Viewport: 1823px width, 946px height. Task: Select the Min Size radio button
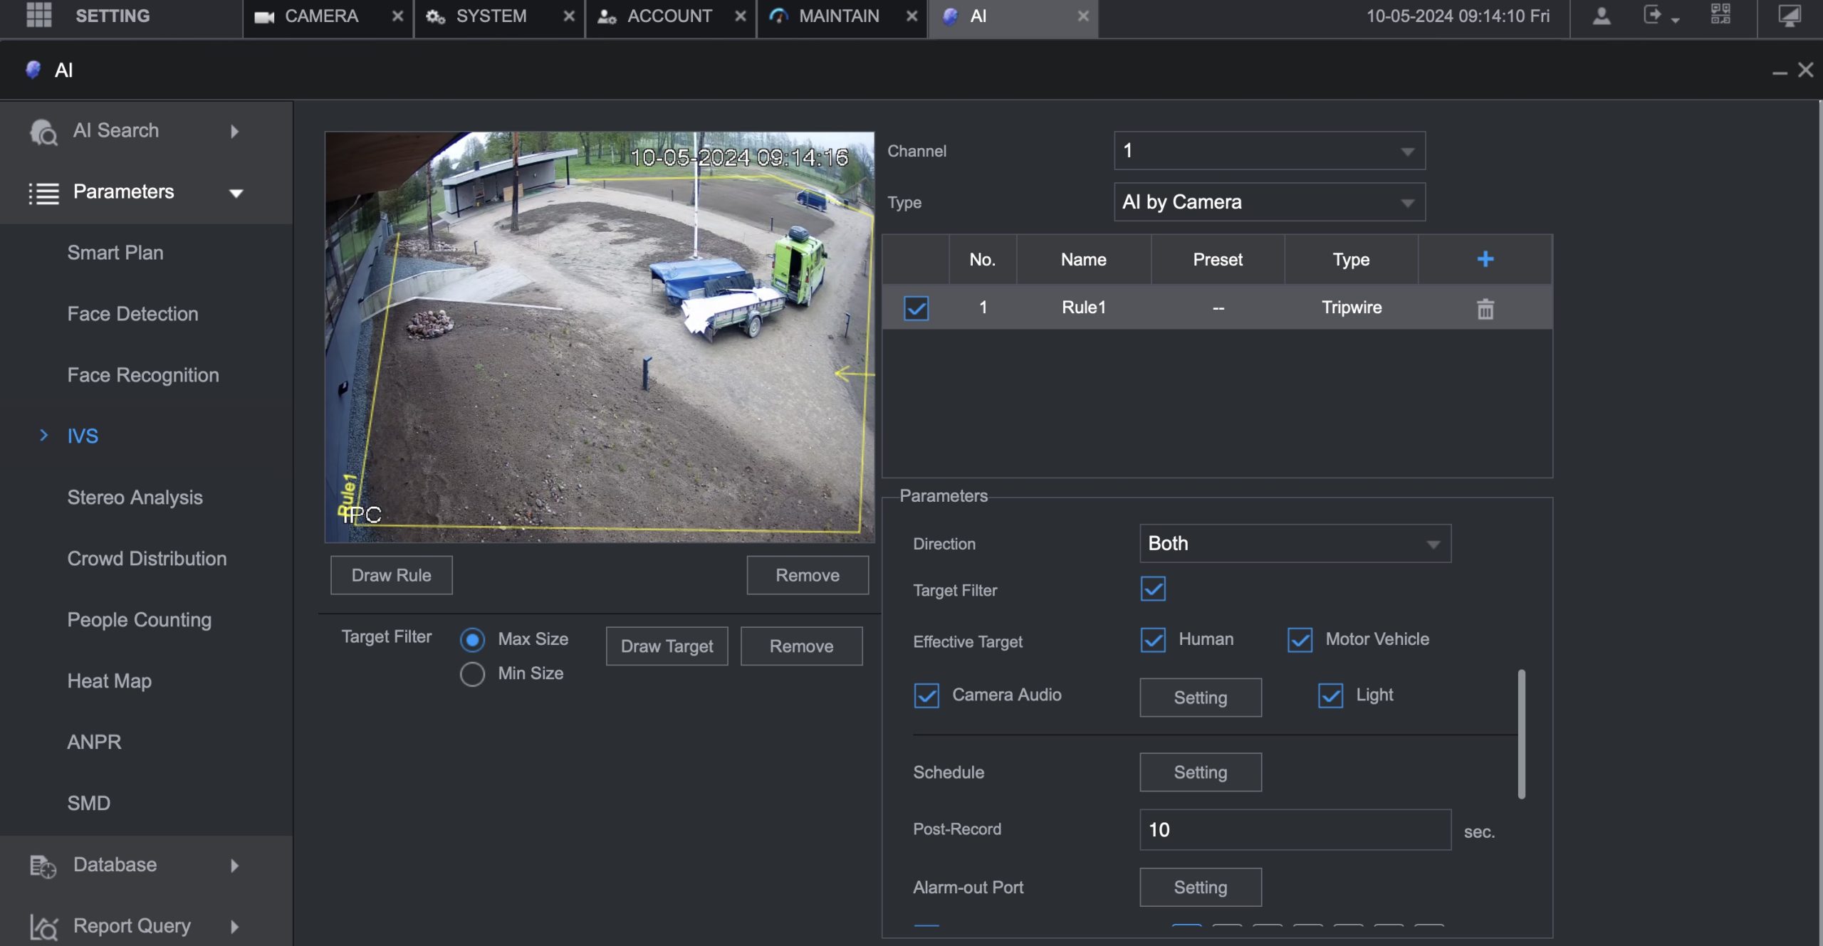(472, 673)
